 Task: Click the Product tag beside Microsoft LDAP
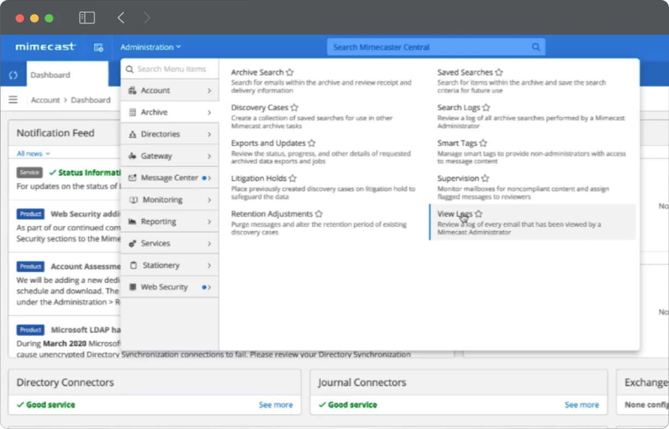(x=30, y=330)
